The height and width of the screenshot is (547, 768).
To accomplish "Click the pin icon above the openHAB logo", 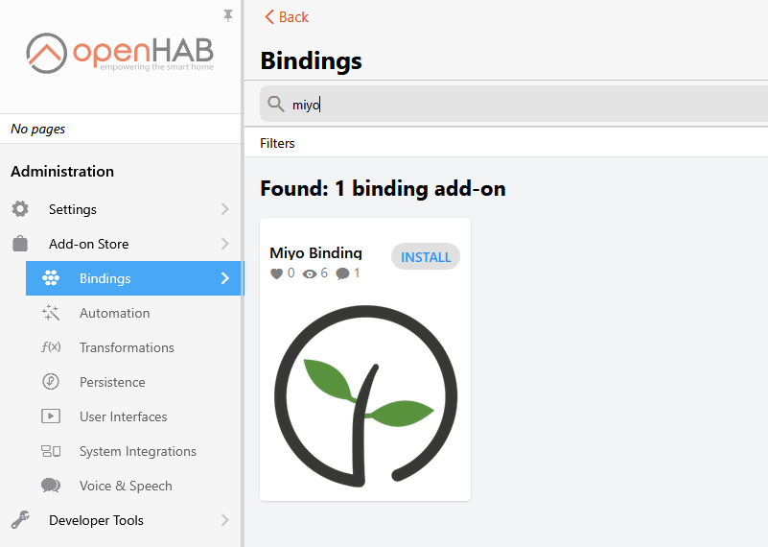I will pos(228,15).
